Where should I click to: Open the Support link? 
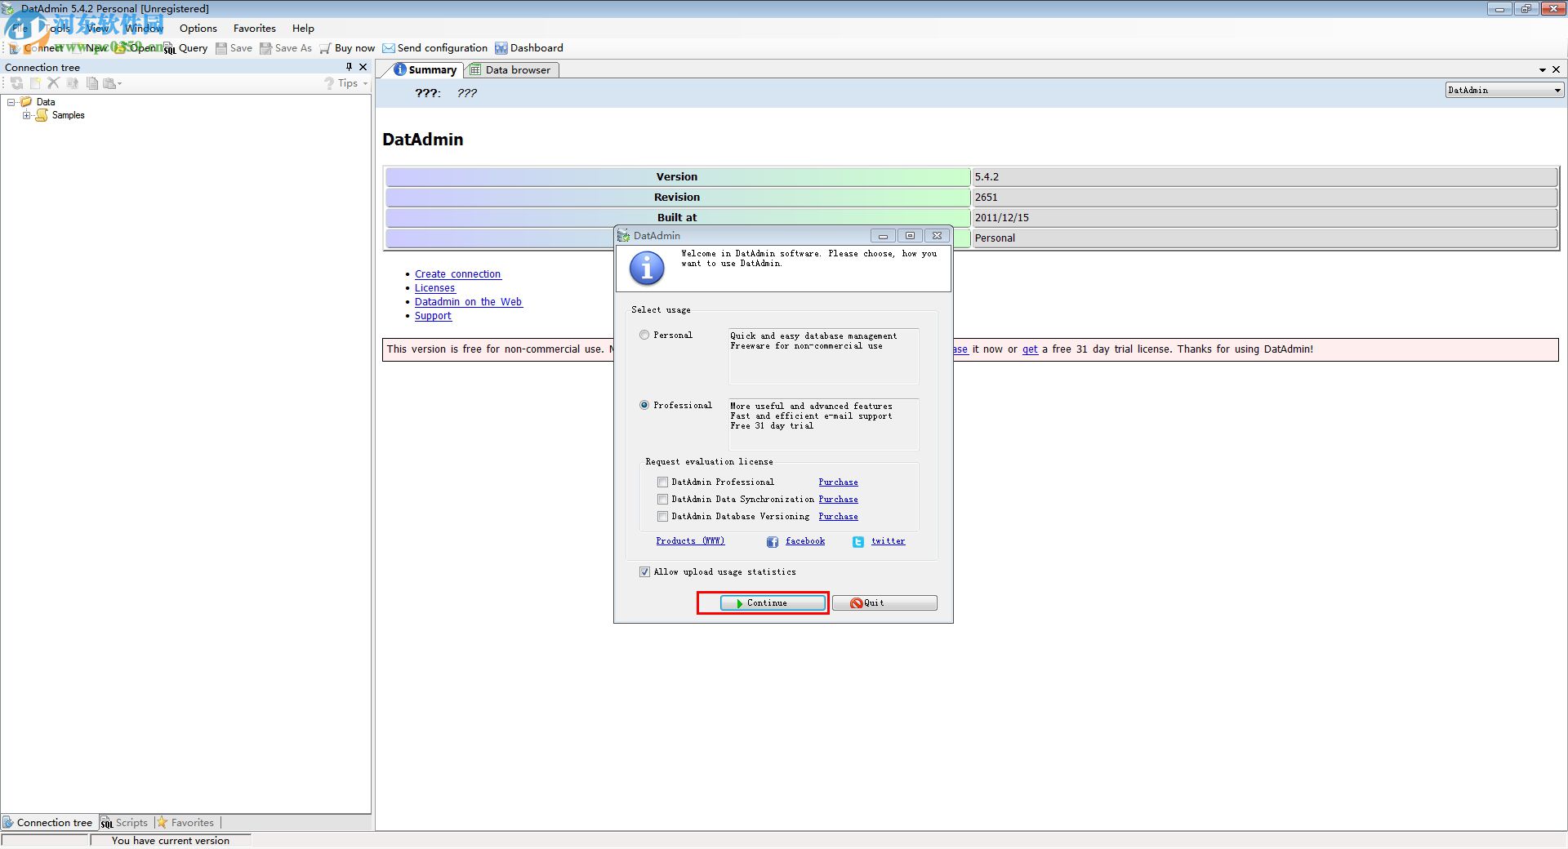point(433,316)
